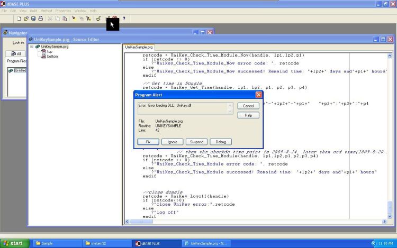Open the Properties menu
This screenshot has height=248, width=397.
63,11
